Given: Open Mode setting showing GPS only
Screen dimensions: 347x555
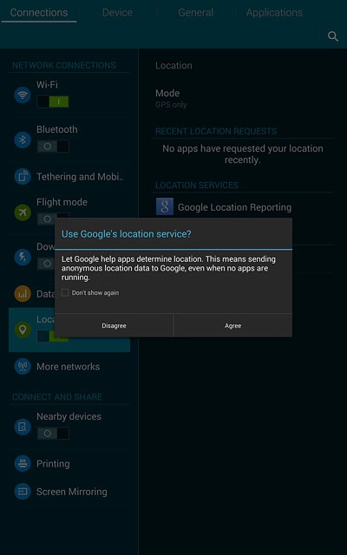Looking at the screenshot, I should click(x=243, y=98).
